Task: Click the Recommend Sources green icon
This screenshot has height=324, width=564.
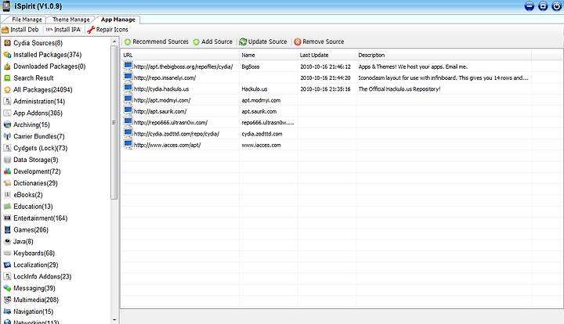Action: pyautogui.click(x=128, y=42)
